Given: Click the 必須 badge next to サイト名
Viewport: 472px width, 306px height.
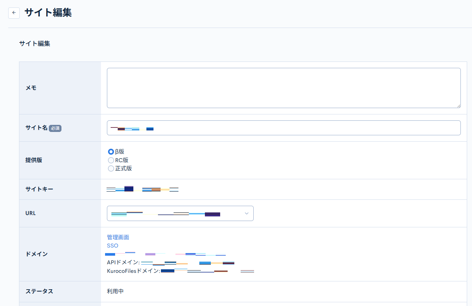Looking at the screenshot, I should [55, 127].
